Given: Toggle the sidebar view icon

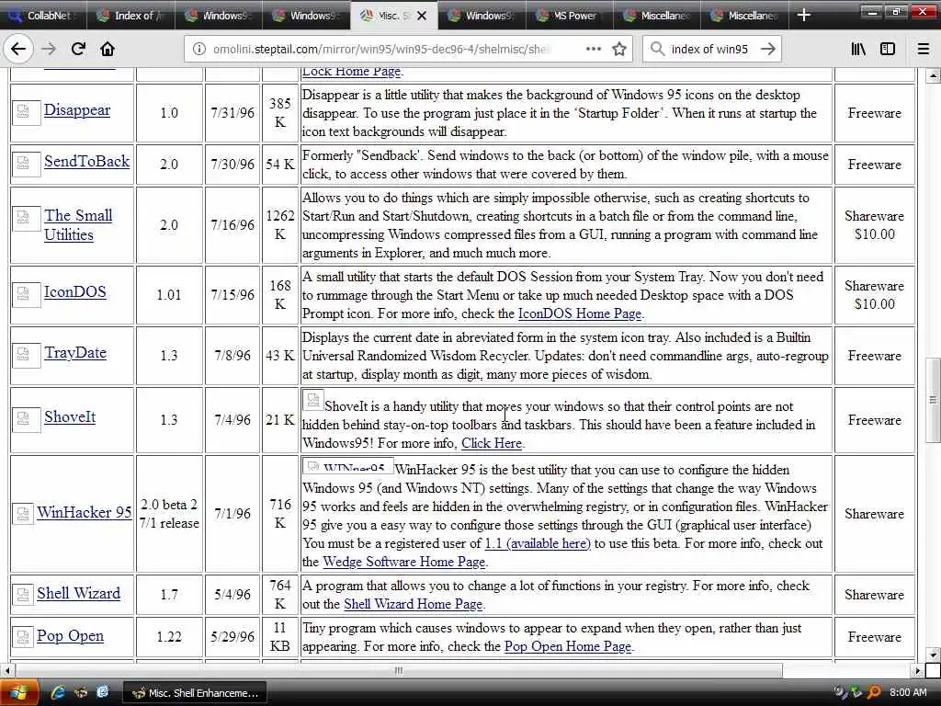Looking at the screenshot, I should (888, 50).
